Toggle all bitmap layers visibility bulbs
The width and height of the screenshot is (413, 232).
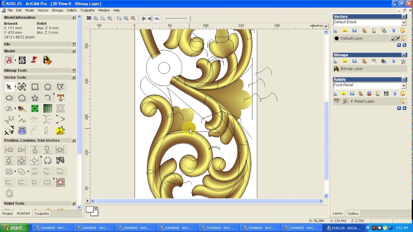[403, 61]
